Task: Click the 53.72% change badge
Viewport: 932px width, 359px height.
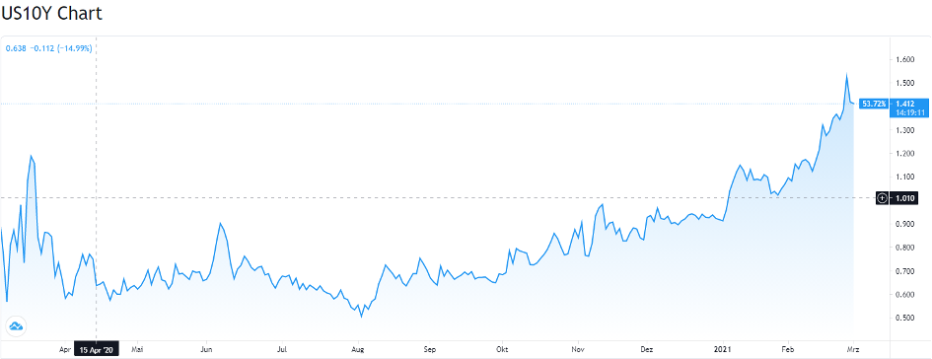Action: pos(875,104)
